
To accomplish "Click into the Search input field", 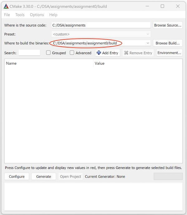I will click(29, 53).
